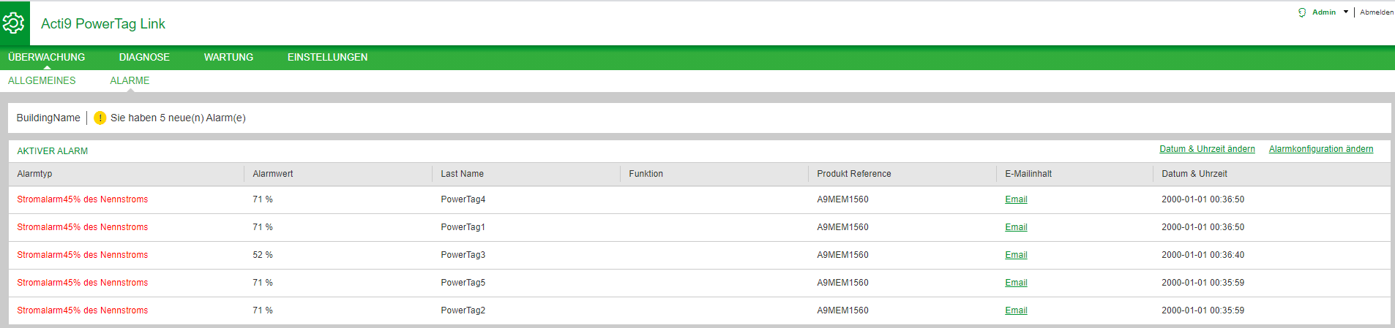
Task: Select the ALLGEMEINES tab
Action: [x=42, y=80]
